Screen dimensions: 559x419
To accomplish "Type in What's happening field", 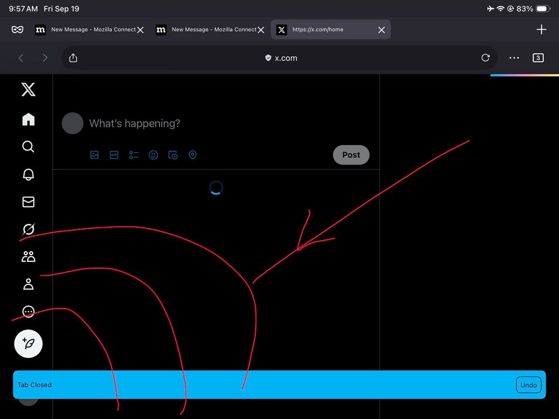I will click(224, 124).
